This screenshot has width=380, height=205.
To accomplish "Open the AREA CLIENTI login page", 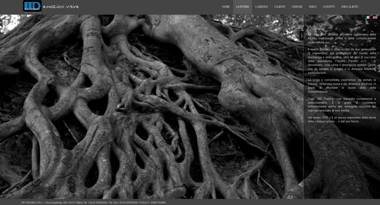I will [x=350, y=7].
